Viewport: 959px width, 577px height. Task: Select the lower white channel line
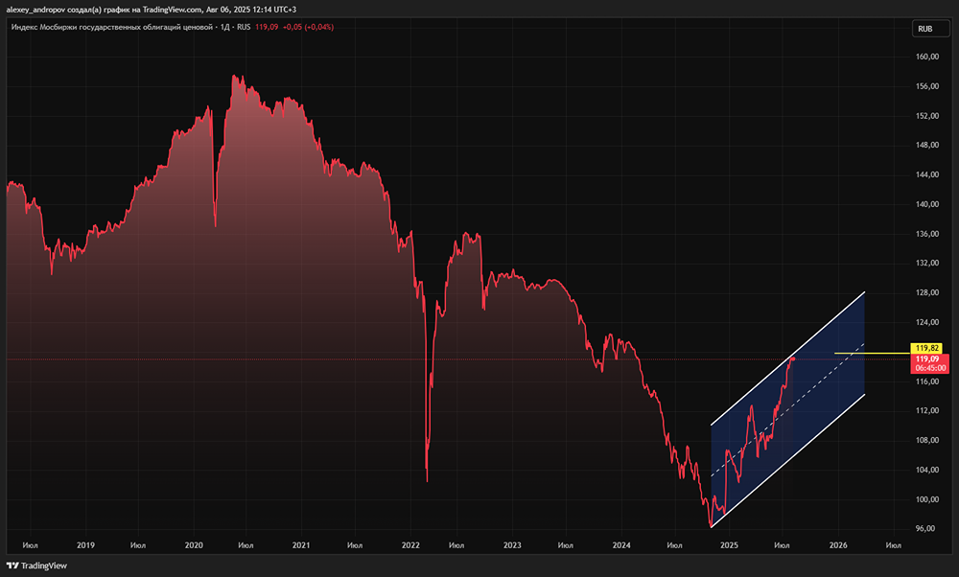coord(787,461)
